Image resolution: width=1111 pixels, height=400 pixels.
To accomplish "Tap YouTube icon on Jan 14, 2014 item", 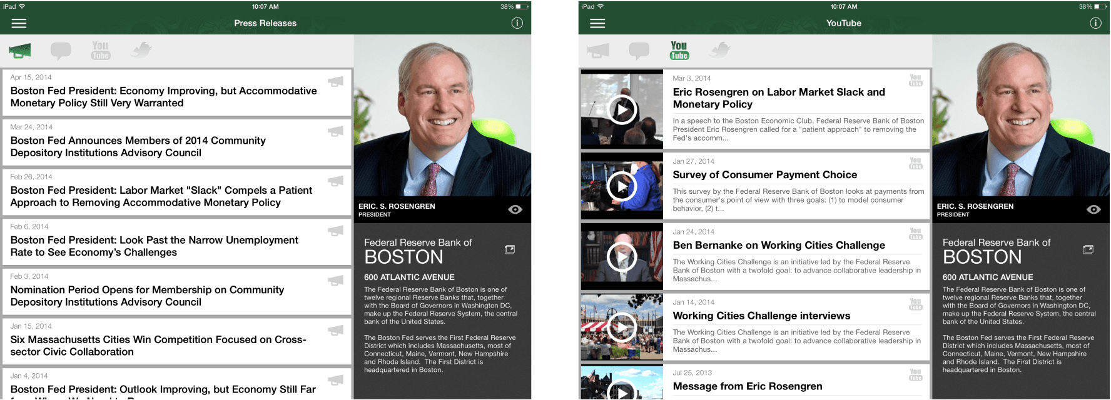I will [916, 304].
